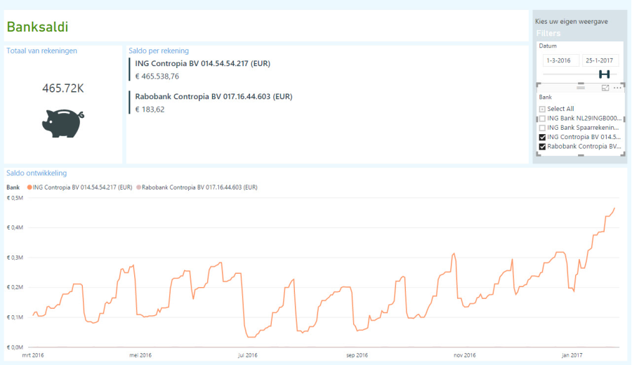The width and height of the screenshot is (632, 365).
Task: Click Rabobank Contropia pink legend marker
Action: click(138, 187)
